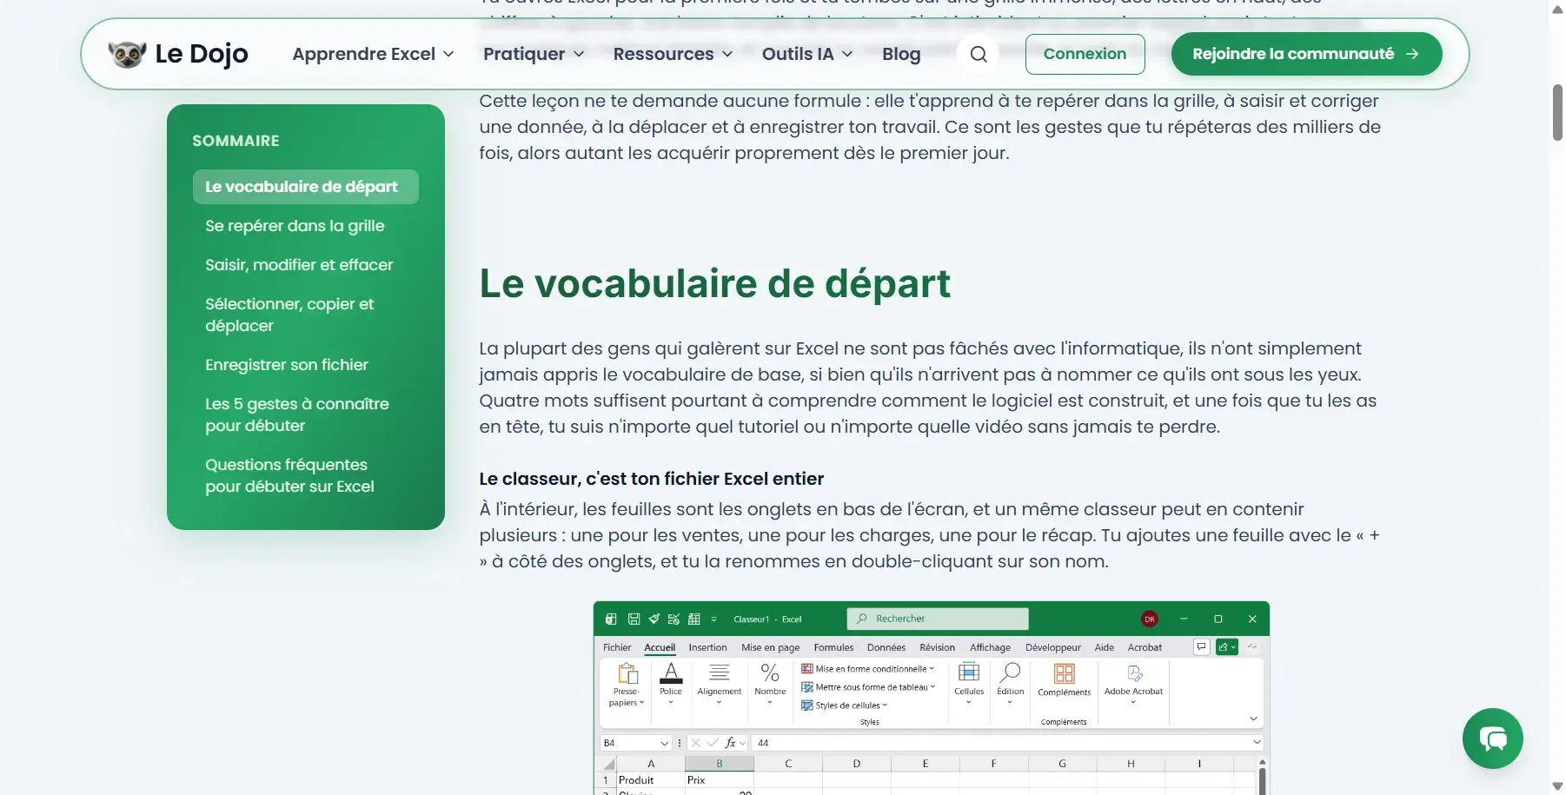
Task: Click the Nombre percent icon in Excel ribbon
Action: click(770, 673)
